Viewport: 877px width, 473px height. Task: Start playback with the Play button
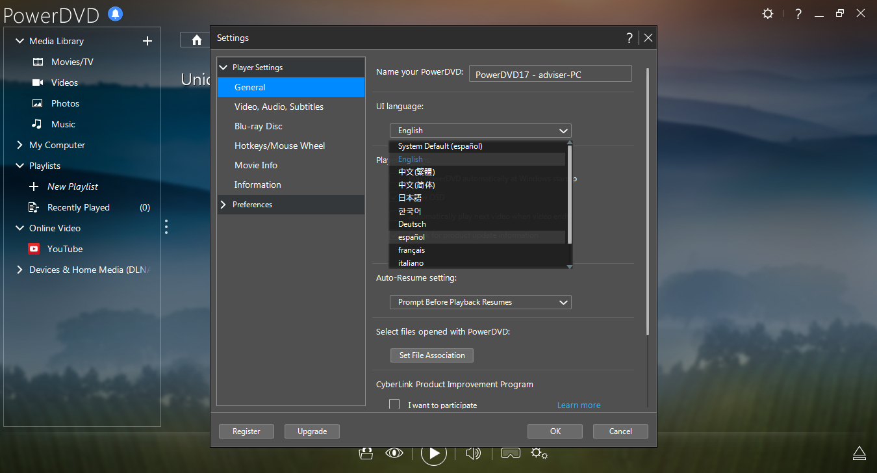click(x=434, y=453)
